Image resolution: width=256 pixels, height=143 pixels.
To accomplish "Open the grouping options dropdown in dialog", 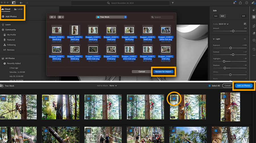I will coord(61,17).
